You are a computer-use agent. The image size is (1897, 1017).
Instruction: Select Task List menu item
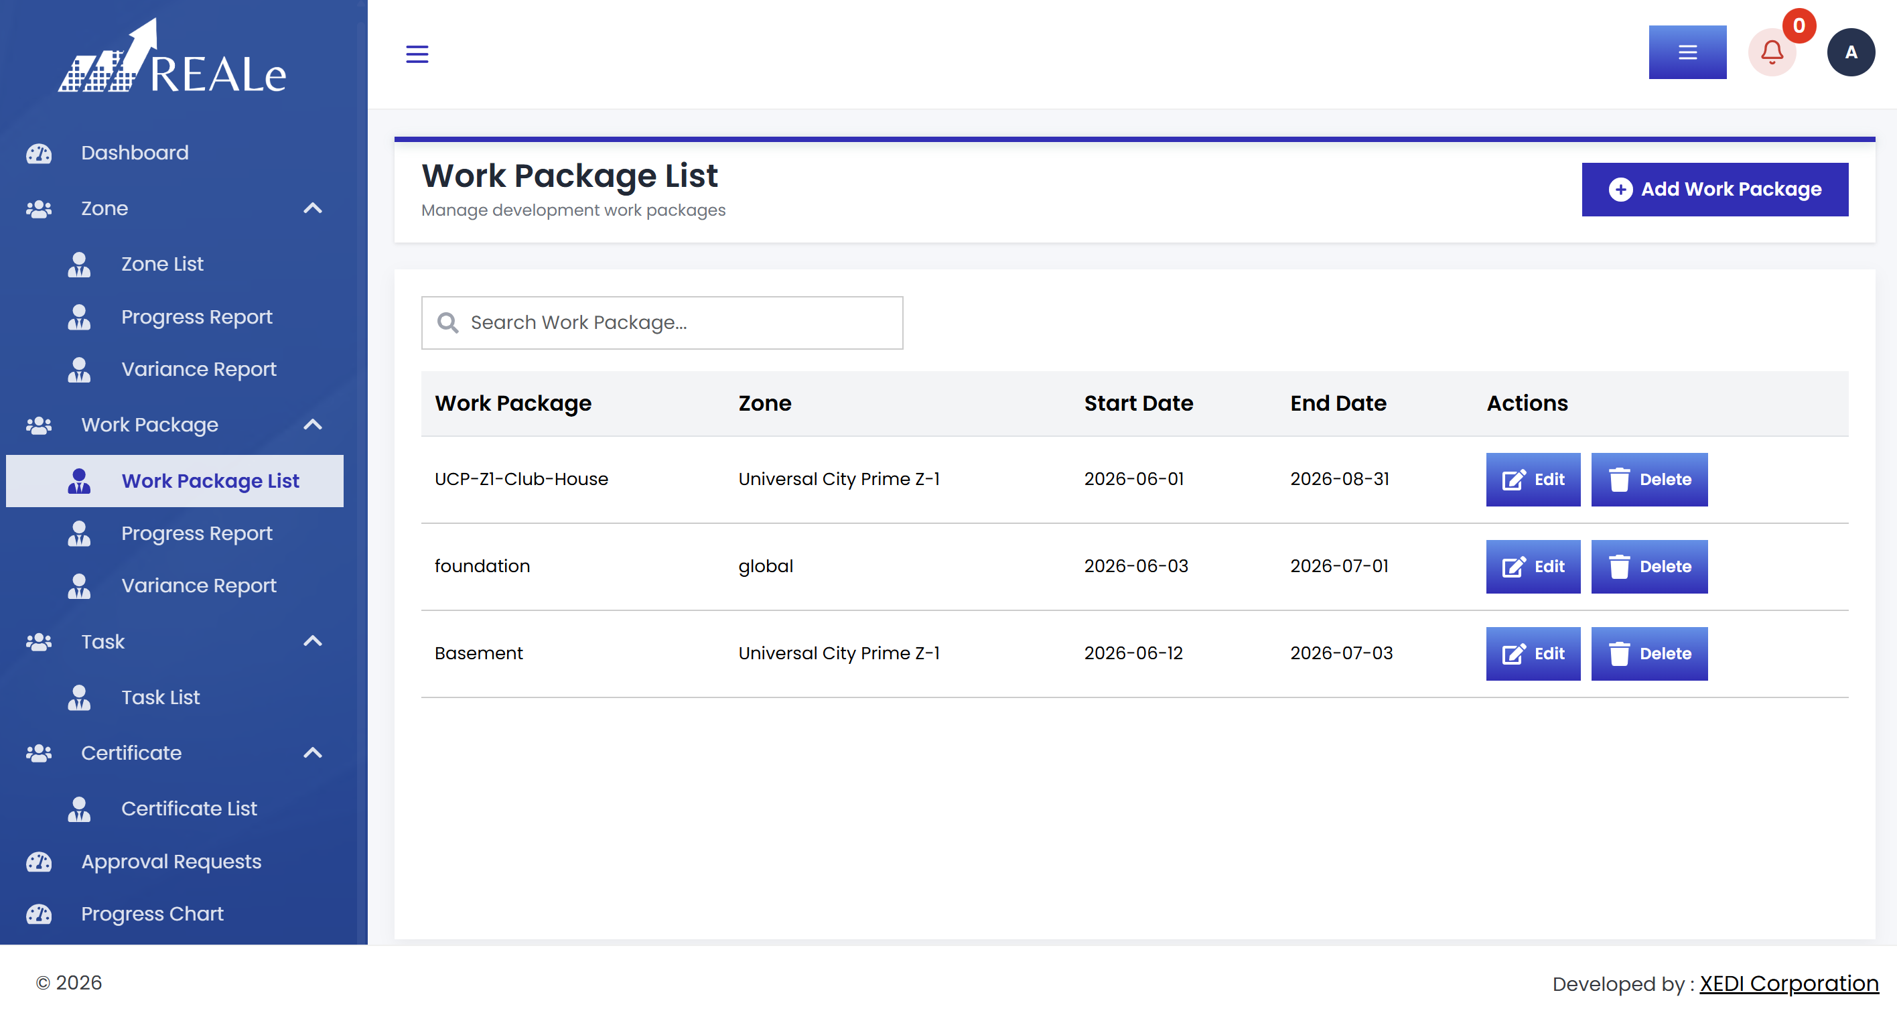point(161,697)
